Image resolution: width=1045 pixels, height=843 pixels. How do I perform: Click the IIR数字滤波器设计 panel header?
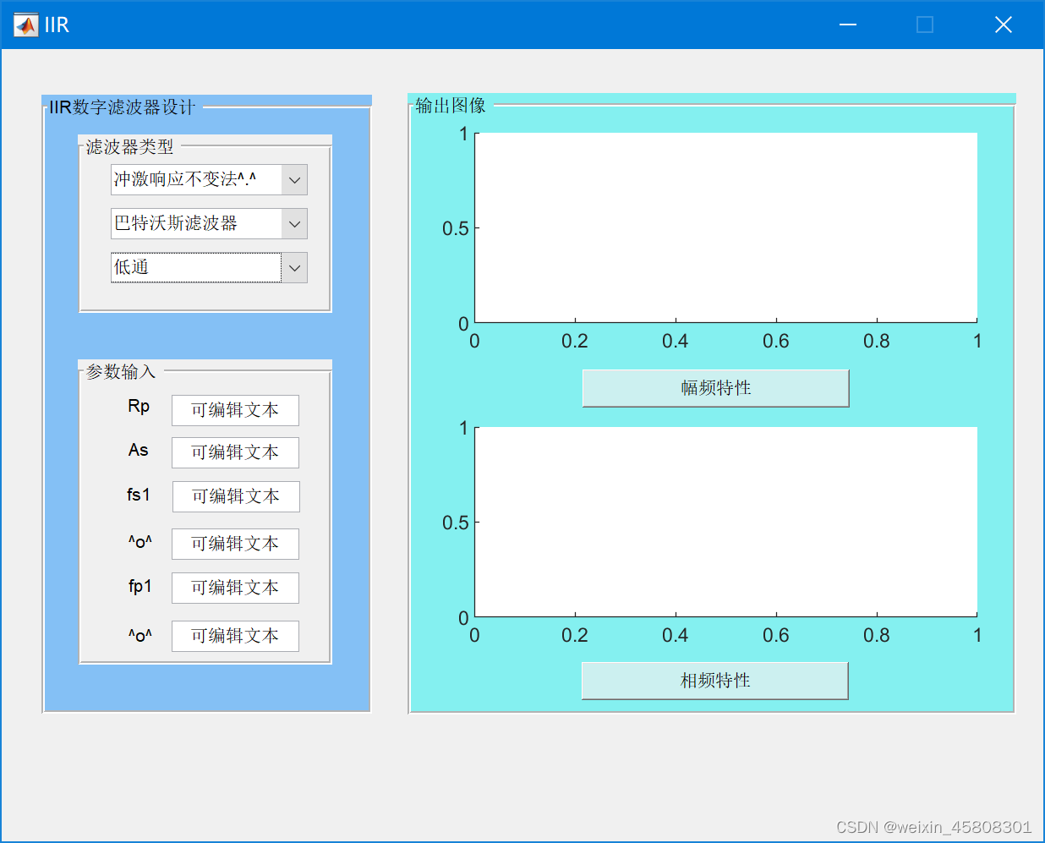click(x=122, y=108)
